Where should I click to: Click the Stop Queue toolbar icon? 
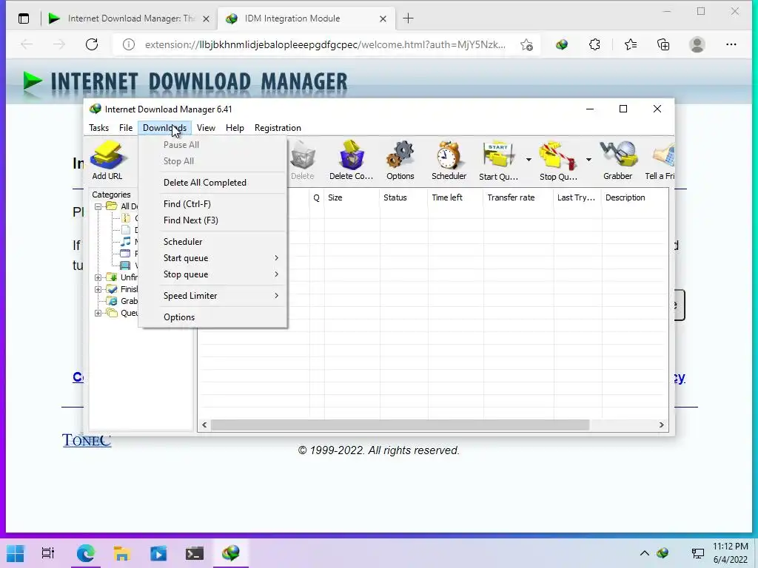[558, 160]
